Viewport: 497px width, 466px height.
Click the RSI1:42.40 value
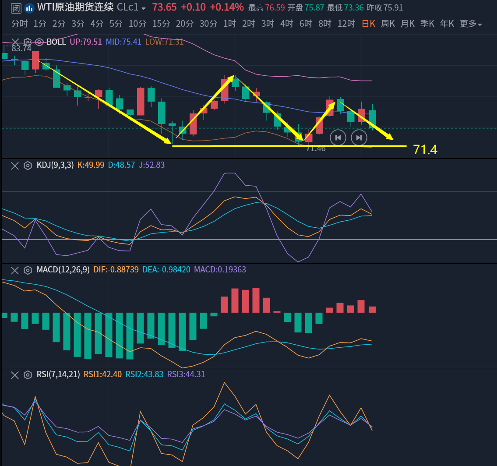pos(103,374)
